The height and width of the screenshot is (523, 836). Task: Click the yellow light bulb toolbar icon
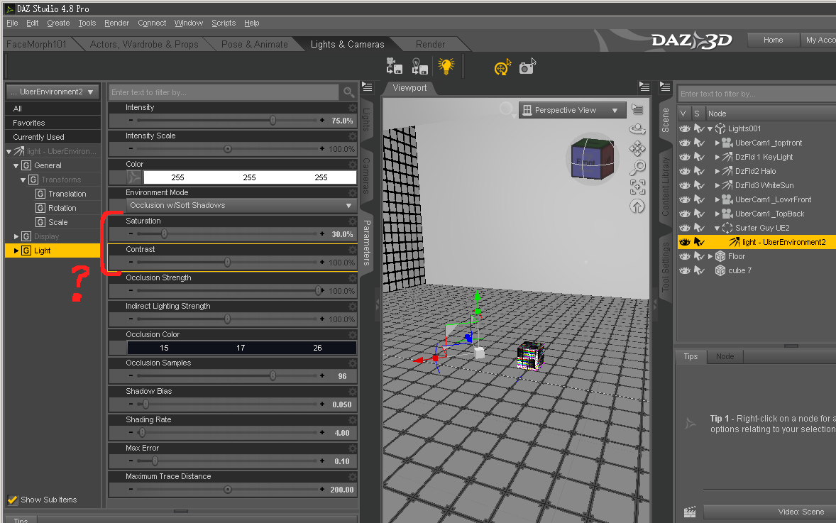pos(446,66)
